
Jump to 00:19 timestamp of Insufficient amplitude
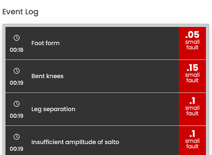tap(17, 149)
